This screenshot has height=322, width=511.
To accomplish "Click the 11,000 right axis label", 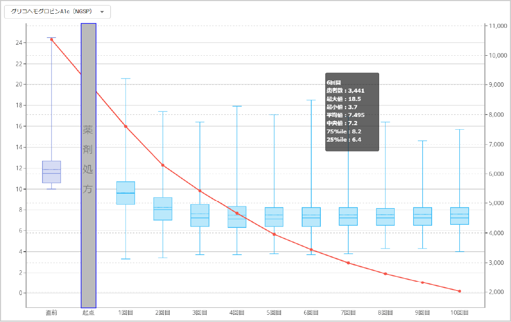I will [498, 26].
